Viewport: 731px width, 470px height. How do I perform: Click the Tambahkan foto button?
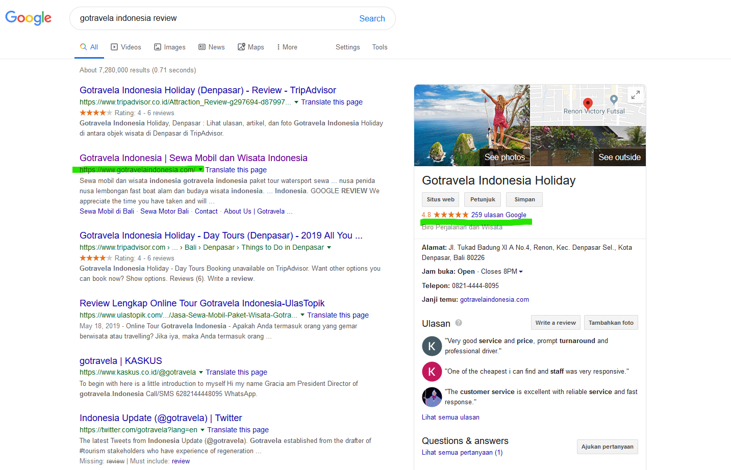611,323
